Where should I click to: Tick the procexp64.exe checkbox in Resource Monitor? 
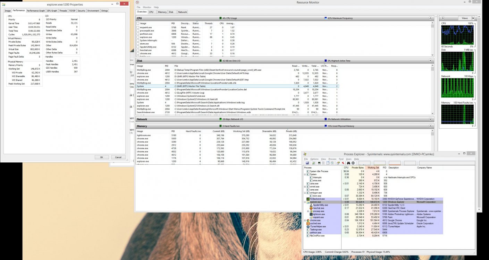tap(138, 31)
